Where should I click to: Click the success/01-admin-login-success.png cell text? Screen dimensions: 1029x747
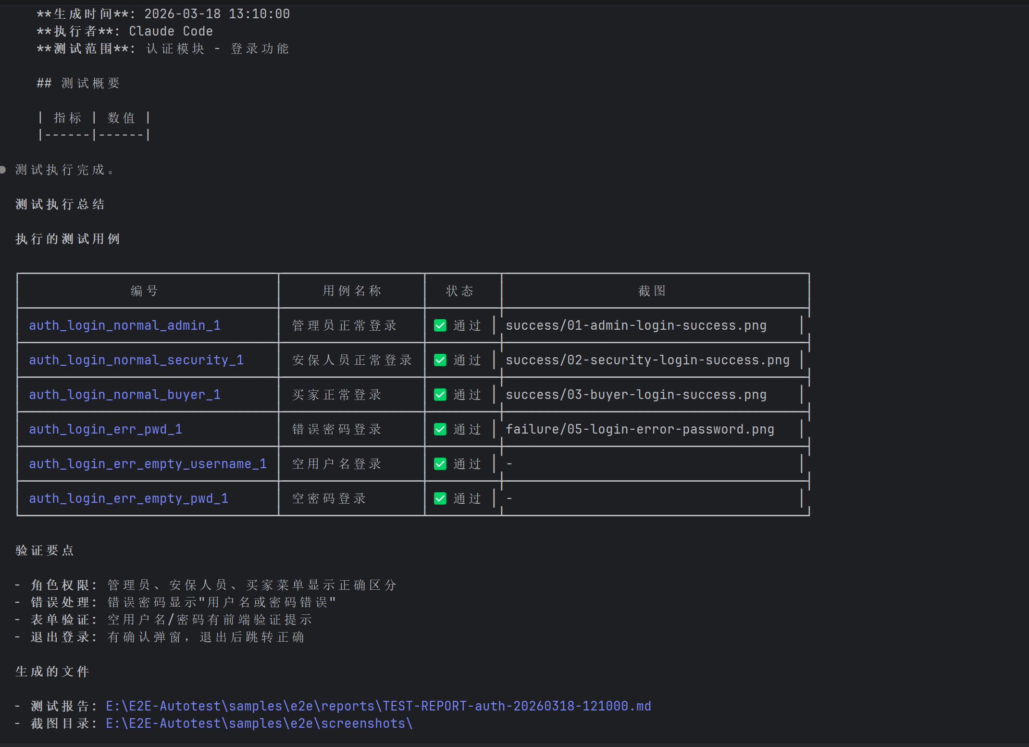636,325
